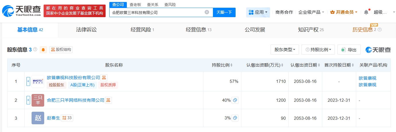This screenshot has height=132, width=396.
Task: Open equity structure icon next to 欧普康视科技股份有限公司
Action: (104, 77)
